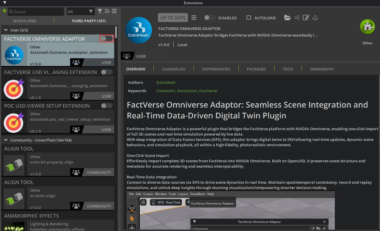Image resolution: width=380 pixels, height=231 pixels.
Task: Click the large DataMesh logo in details
Action: [139, 30]
